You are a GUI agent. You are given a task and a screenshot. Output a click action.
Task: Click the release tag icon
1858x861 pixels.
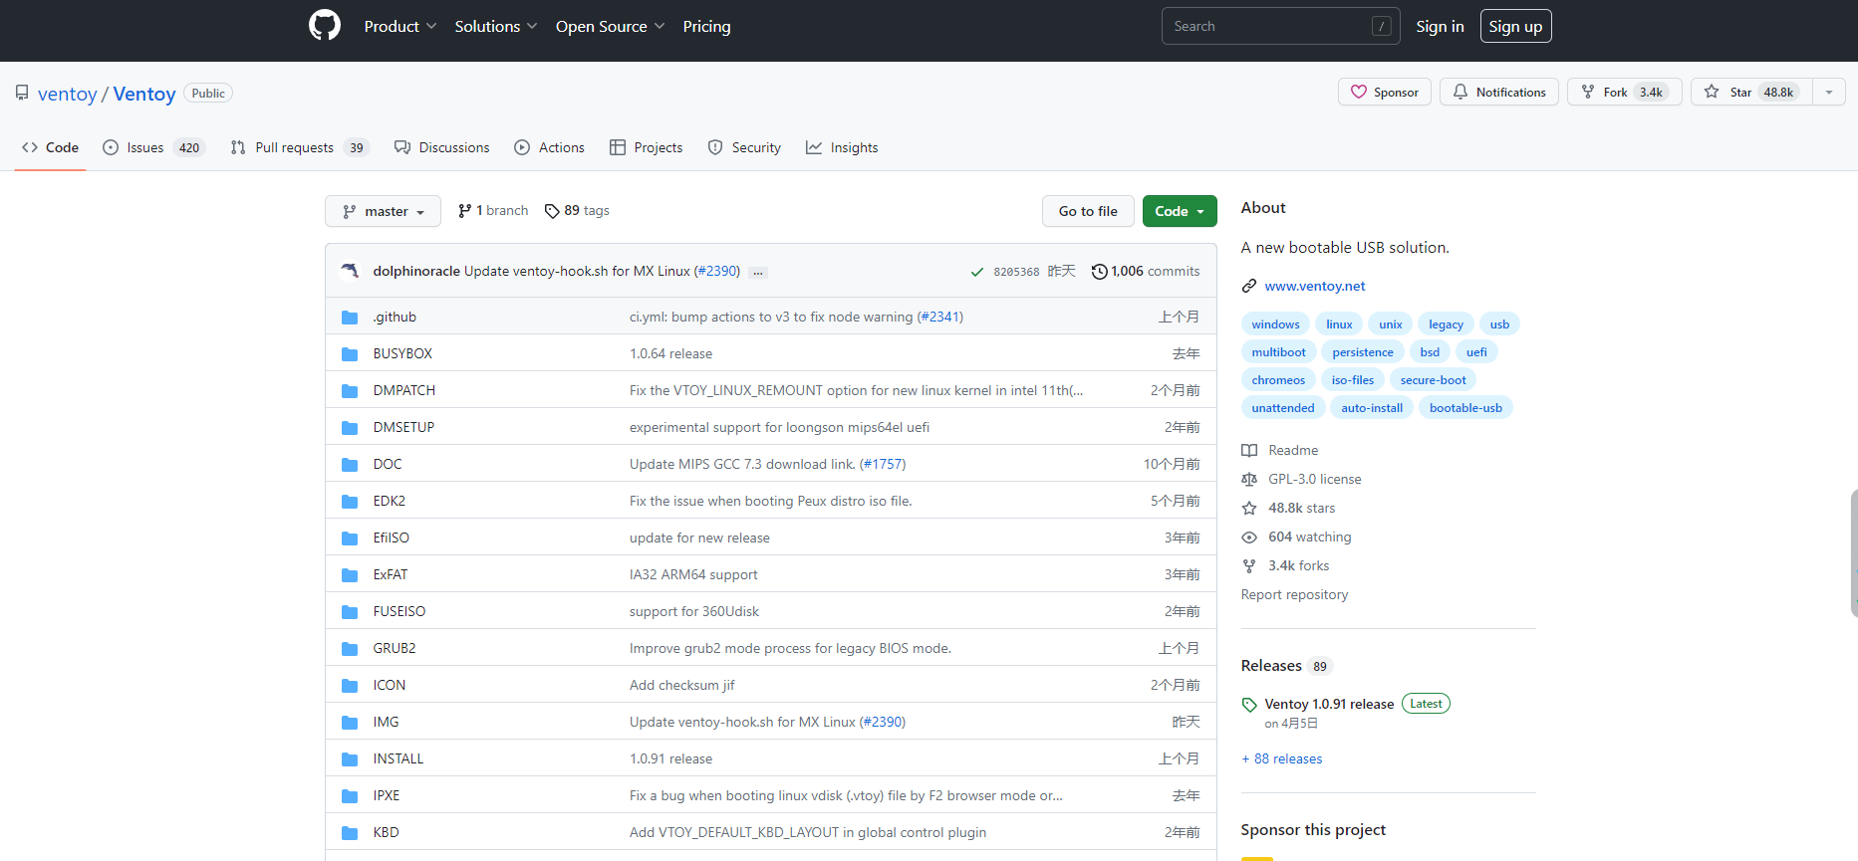(x=1249, y=705)
